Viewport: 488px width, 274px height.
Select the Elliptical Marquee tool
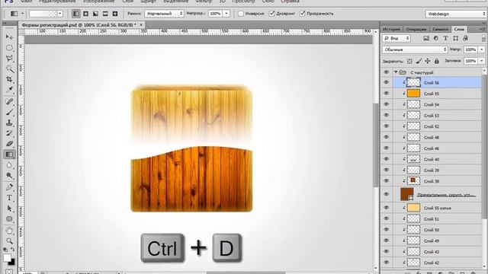[x=9, y=48]
